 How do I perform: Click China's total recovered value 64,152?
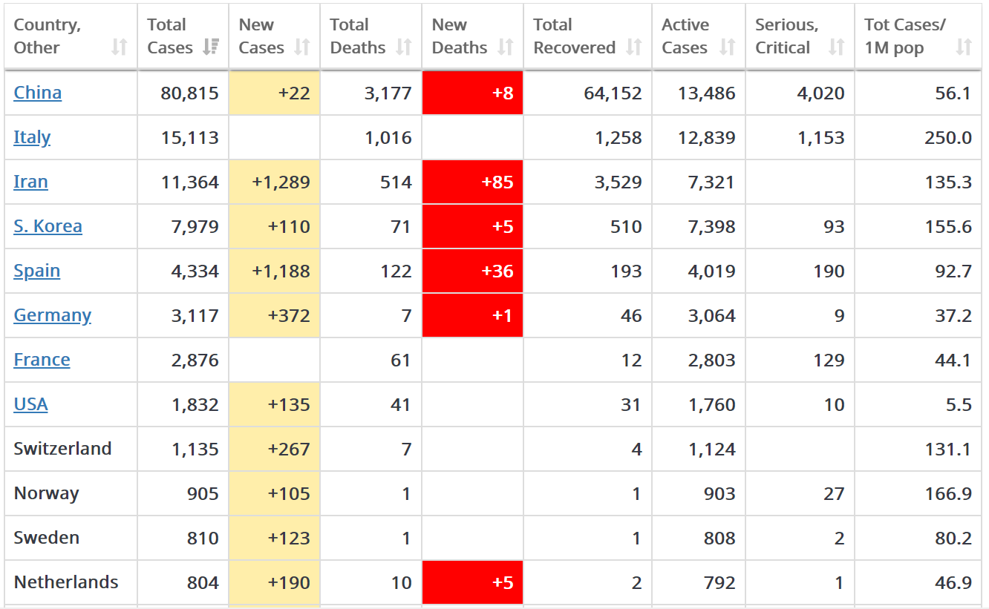click(x=613, y=93)
